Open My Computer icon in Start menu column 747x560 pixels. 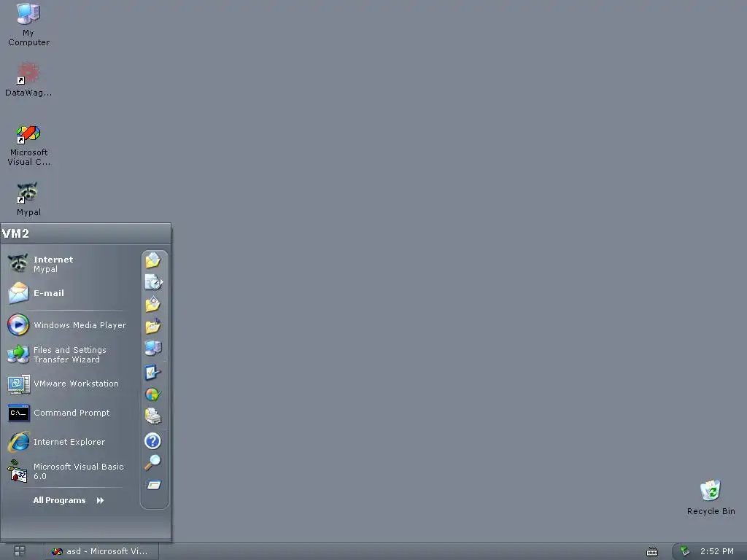153,349
